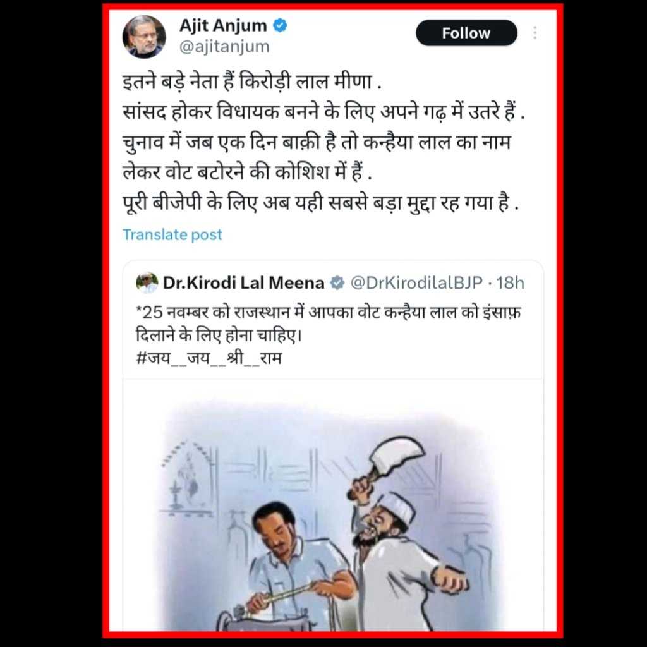
Task: Click the tweet line mentioning किरोड़ी लाल मीणा
Action: (x=252, y=82)
